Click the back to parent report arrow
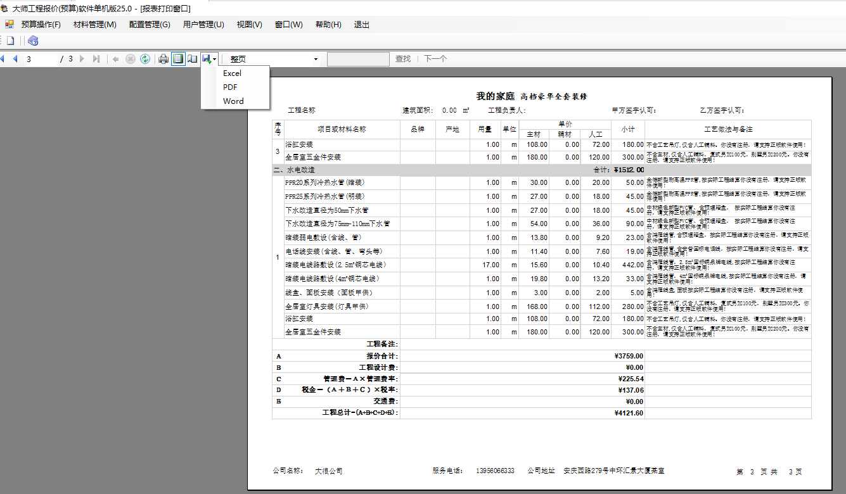The width and height of the screenshot is (846, 494). click(116, 59)
